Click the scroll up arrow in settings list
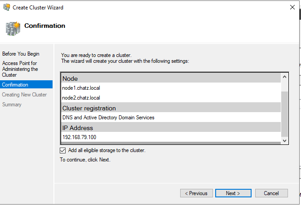Image resolution: width=301 pixels, height=205 pixels. click(x=284, y=77)
